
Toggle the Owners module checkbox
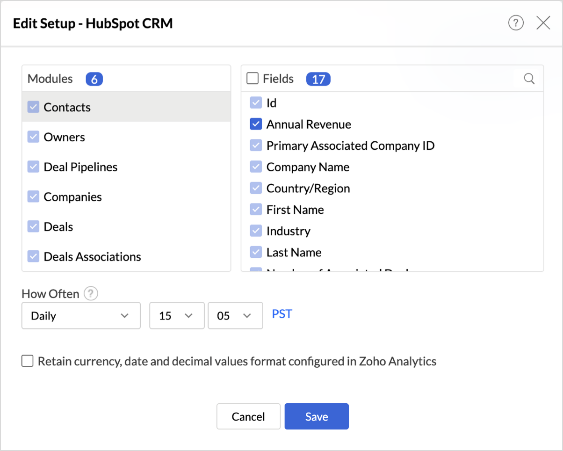tap(33, 137)
